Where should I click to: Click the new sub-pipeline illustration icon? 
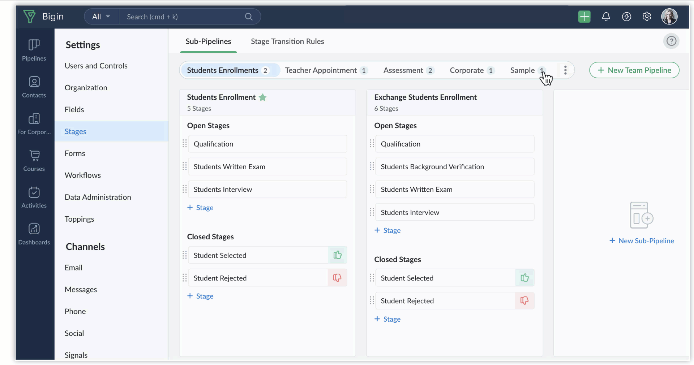tap(641, 215)
